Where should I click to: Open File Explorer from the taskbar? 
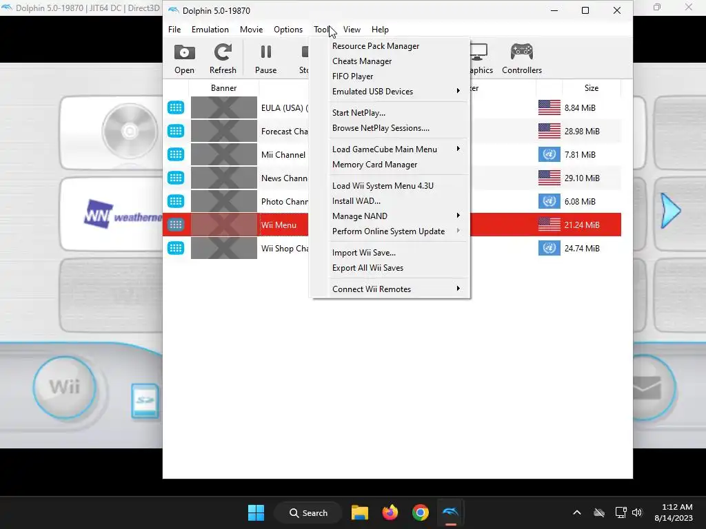(360, 512)
